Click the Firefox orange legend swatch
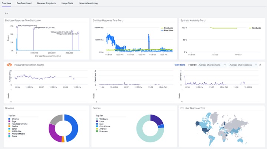This screenshot has height=149, width=267. pos(9,126)
